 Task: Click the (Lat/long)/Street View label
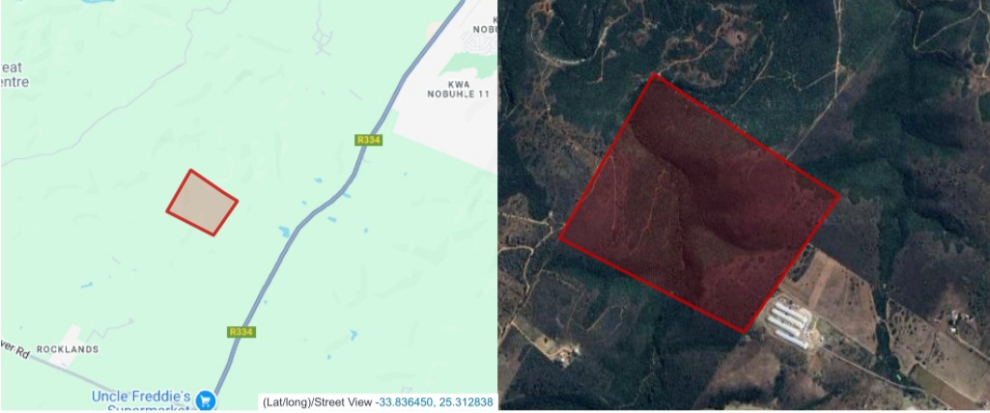click(x=318, y=401)
